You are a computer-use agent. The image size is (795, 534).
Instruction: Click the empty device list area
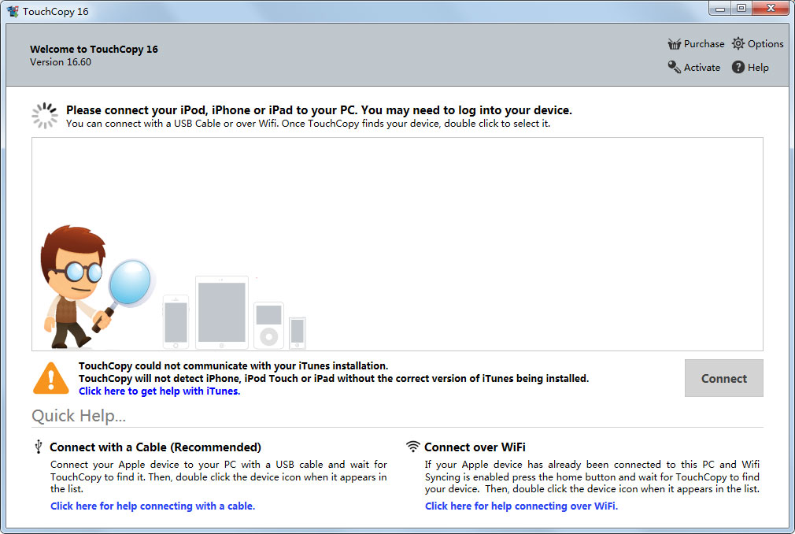pos(397,244)
